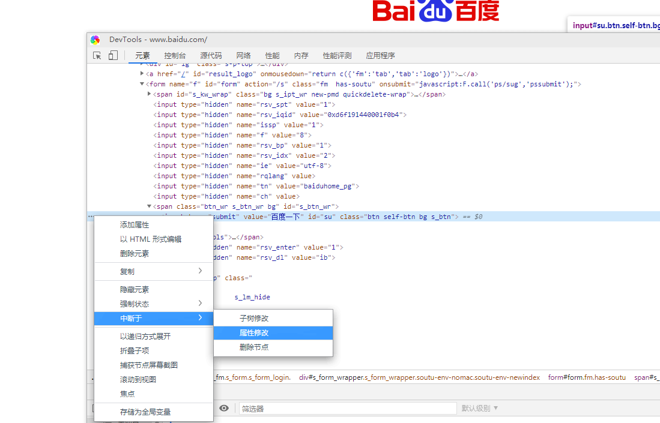The image size is (660, 423).
Task: Select the hidden input rsv_spt line
Action: click(244, 104)
